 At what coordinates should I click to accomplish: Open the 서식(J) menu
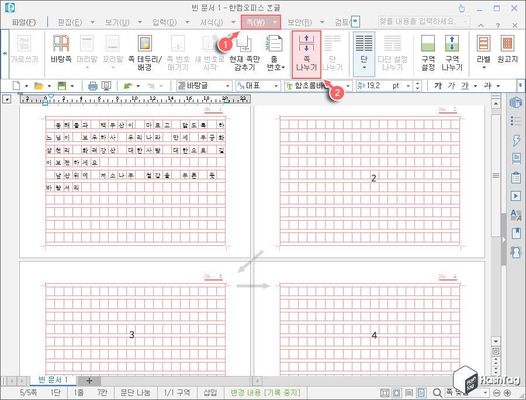(212, 22)
